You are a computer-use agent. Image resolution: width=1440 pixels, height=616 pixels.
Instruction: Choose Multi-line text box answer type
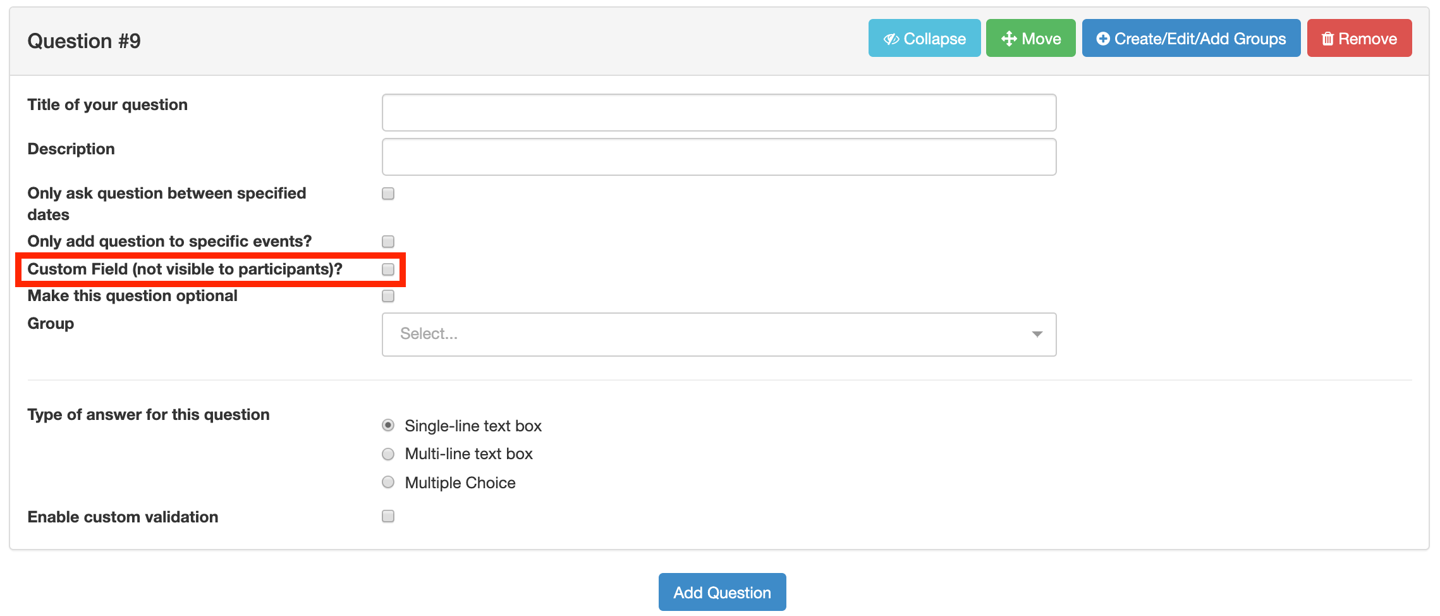pyautogui.click(x=388, y=454)
